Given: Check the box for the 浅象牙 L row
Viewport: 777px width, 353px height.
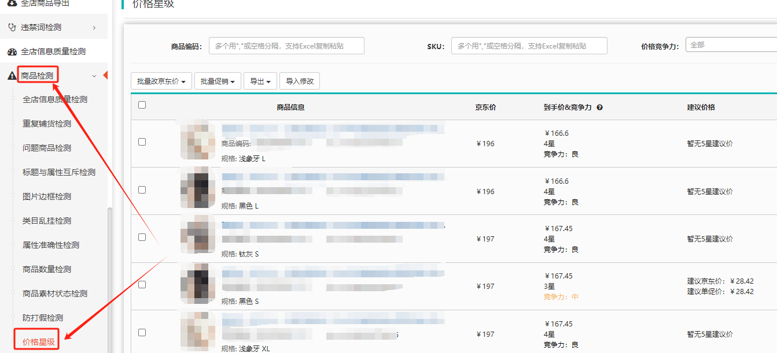Looking at the screenshot, I should tap(142, 142).
